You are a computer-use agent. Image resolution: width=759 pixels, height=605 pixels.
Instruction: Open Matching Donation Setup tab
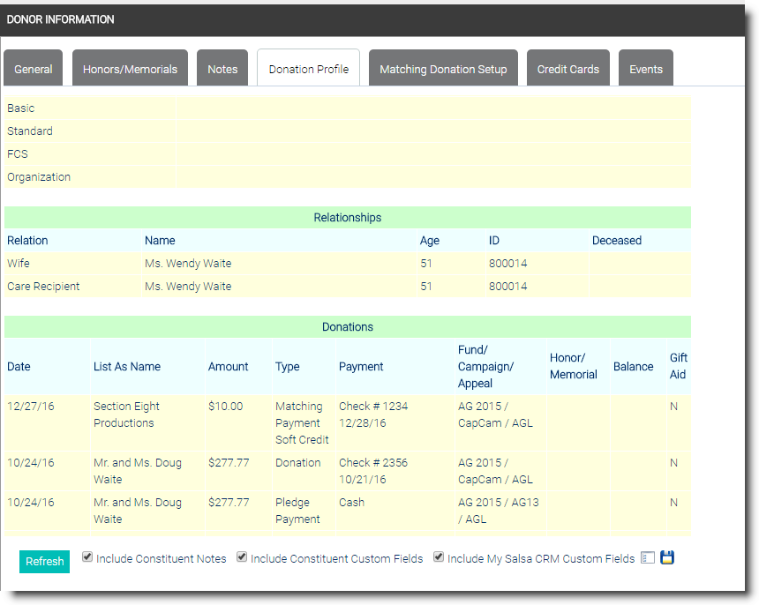pos(443,68)
